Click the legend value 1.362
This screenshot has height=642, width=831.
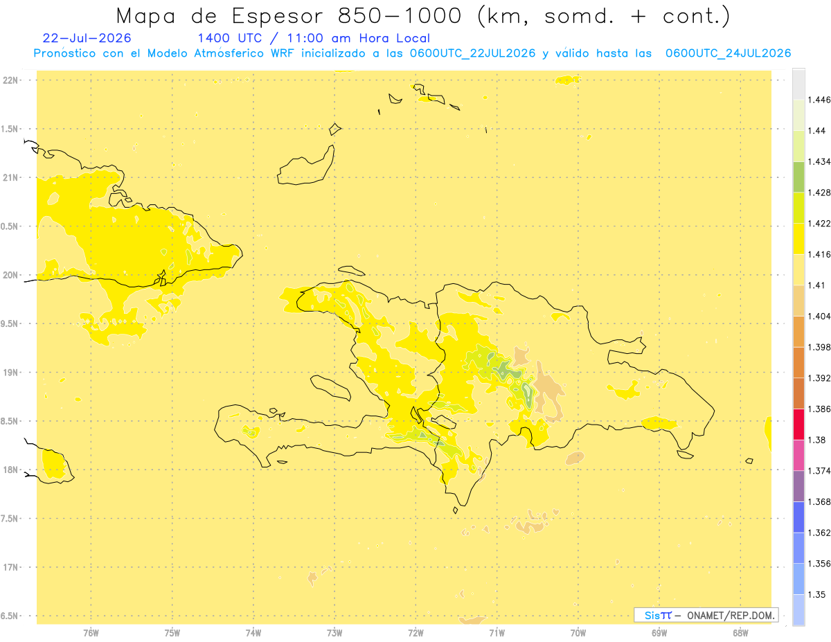(x=819, y=533)
